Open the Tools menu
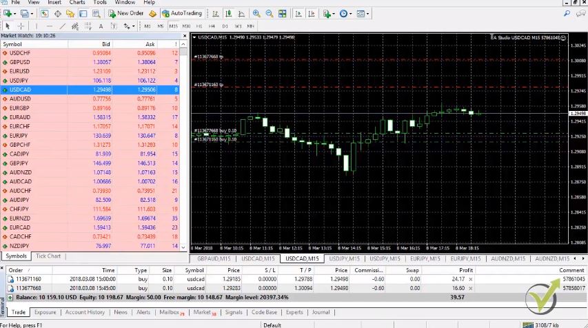Viewport: 588px width, 328px height. click(100, 2)
